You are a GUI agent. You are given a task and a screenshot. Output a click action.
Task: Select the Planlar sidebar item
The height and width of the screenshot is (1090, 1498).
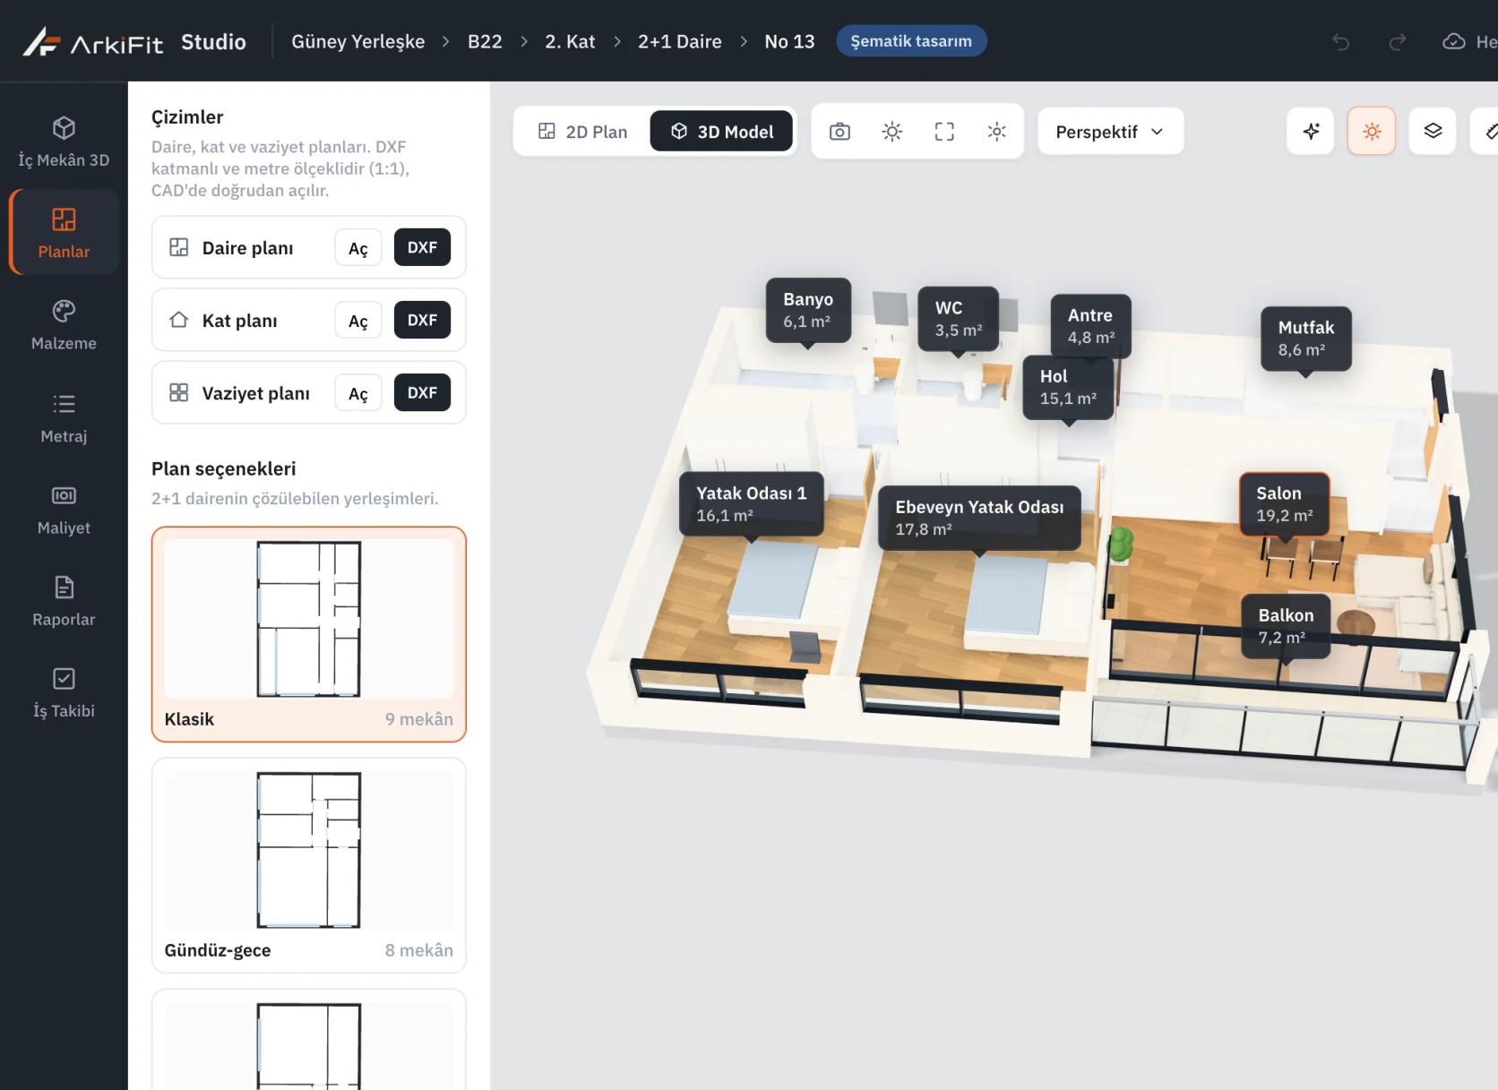pos(64,232)
